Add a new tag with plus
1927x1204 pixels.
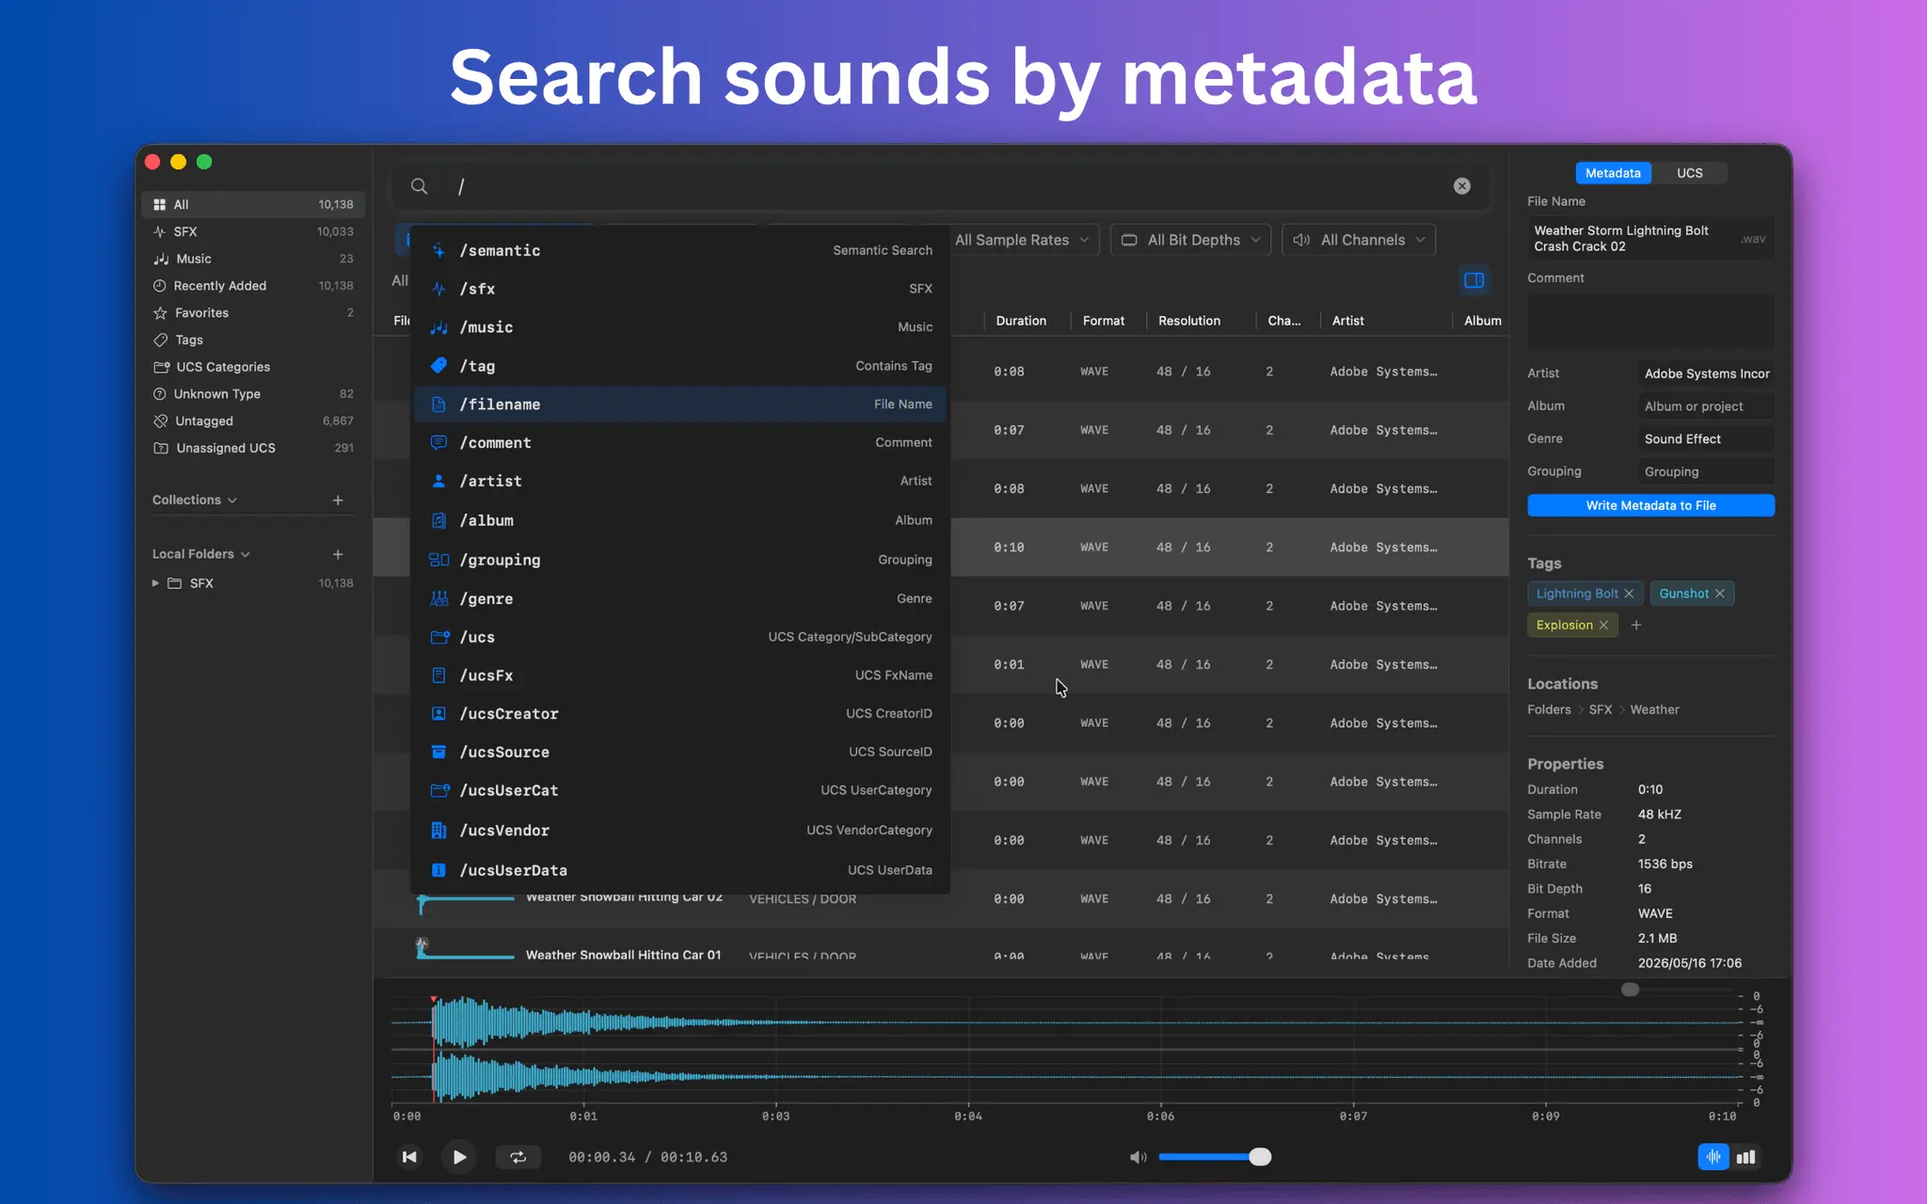[x=1636, y=626]
